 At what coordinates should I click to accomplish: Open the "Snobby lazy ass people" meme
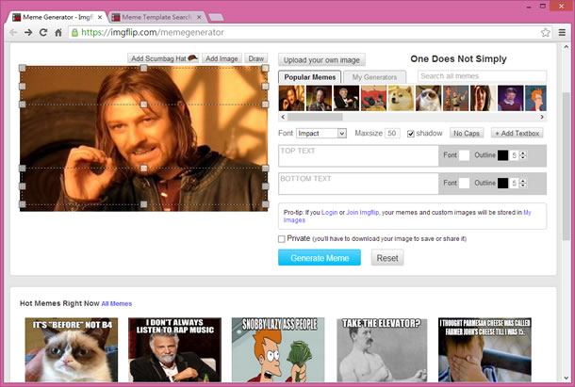(x=278, y=350)
